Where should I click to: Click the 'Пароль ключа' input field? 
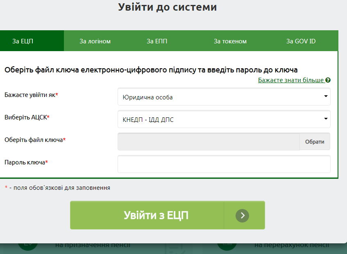pos(224,164)
